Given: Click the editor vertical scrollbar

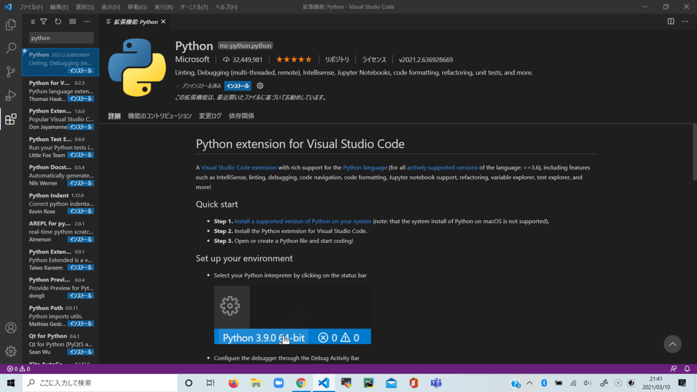Looking at the screenshot, I should (x=694, y=152).
